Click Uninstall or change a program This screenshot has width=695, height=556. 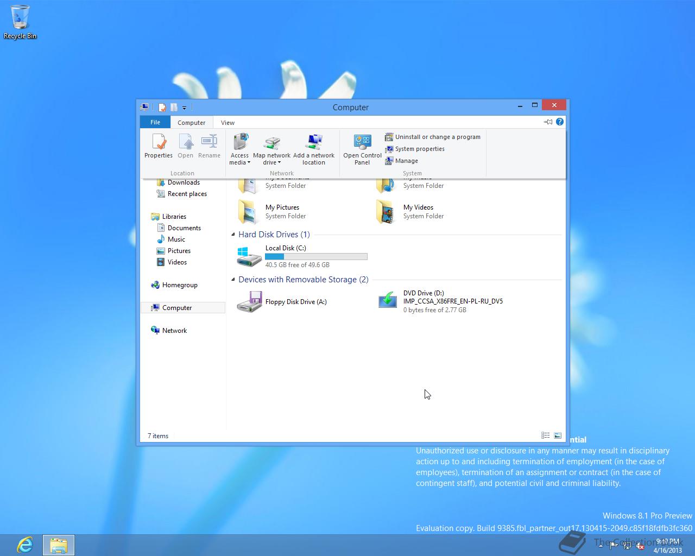433,137
